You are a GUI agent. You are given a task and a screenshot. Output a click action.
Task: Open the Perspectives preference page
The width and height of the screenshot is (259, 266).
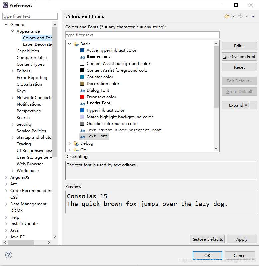point(29,111)
